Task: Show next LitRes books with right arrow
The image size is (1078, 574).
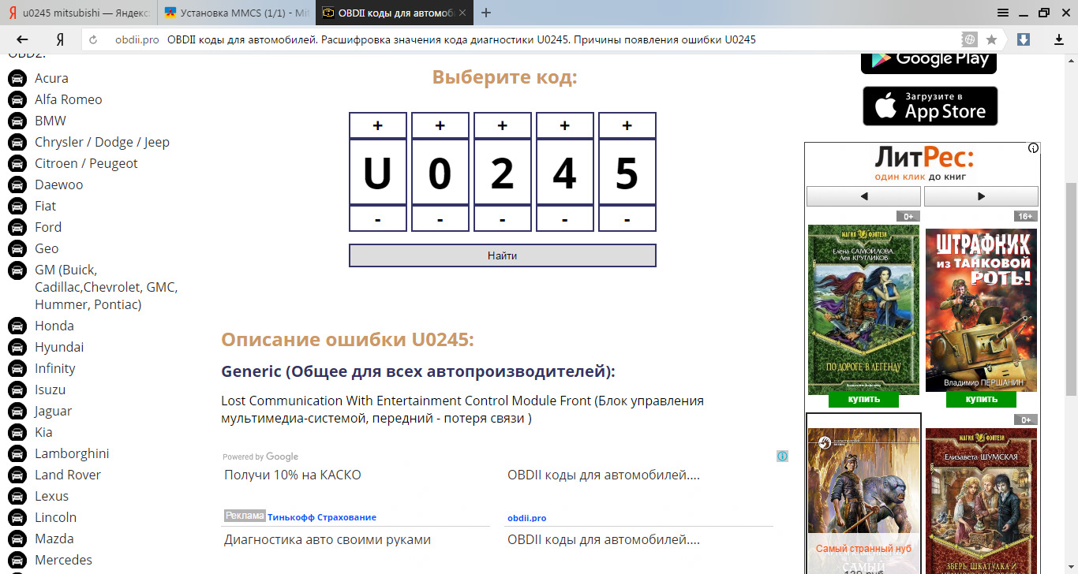Action: pos(981,196)
